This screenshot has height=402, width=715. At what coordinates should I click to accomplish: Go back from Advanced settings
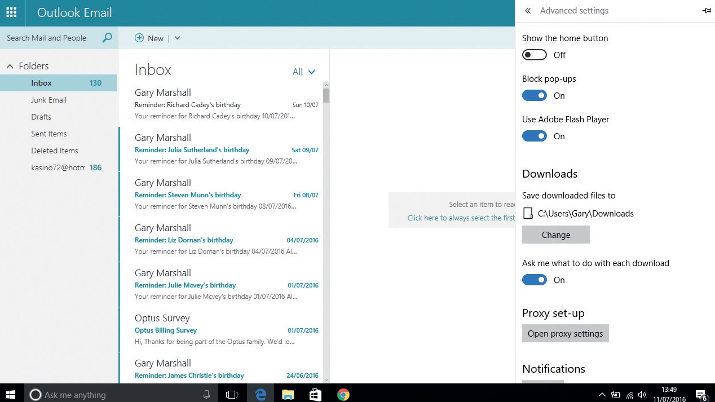528,11
